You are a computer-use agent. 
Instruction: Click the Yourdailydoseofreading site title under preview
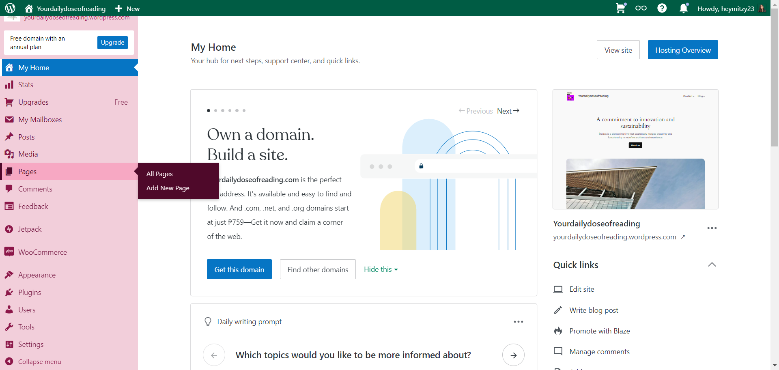[x=596, y=224]
